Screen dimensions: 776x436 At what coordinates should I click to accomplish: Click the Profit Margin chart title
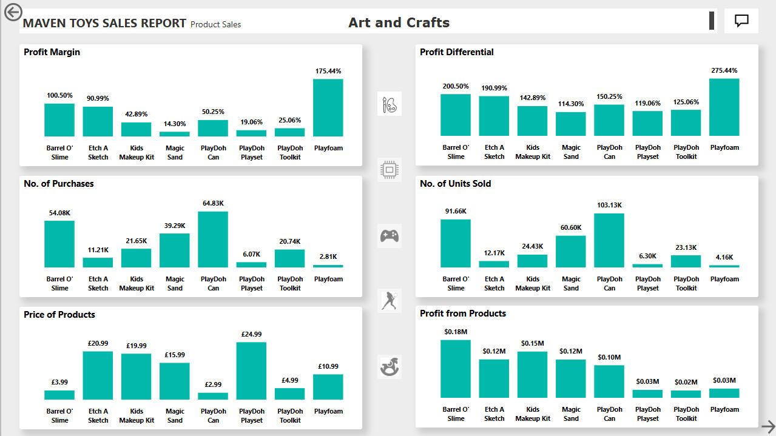(52, 52)
